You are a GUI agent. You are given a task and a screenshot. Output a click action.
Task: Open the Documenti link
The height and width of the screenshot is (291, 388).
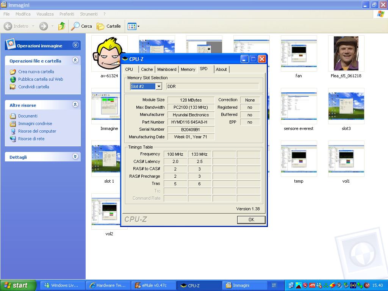pyautogui.click(x=28, y=116)
